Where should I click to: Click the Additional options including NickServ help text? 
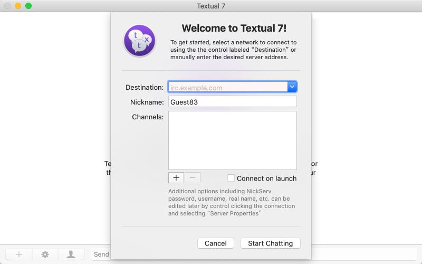click(x=232, y=202)
